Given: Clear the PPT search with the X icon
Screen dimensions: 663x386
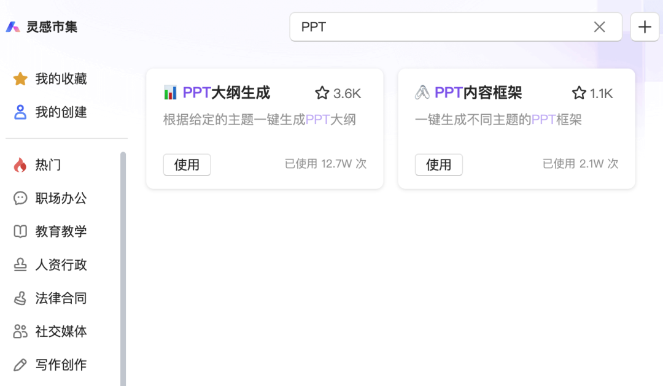Looking at the screenshot, I should click(600, 27).
